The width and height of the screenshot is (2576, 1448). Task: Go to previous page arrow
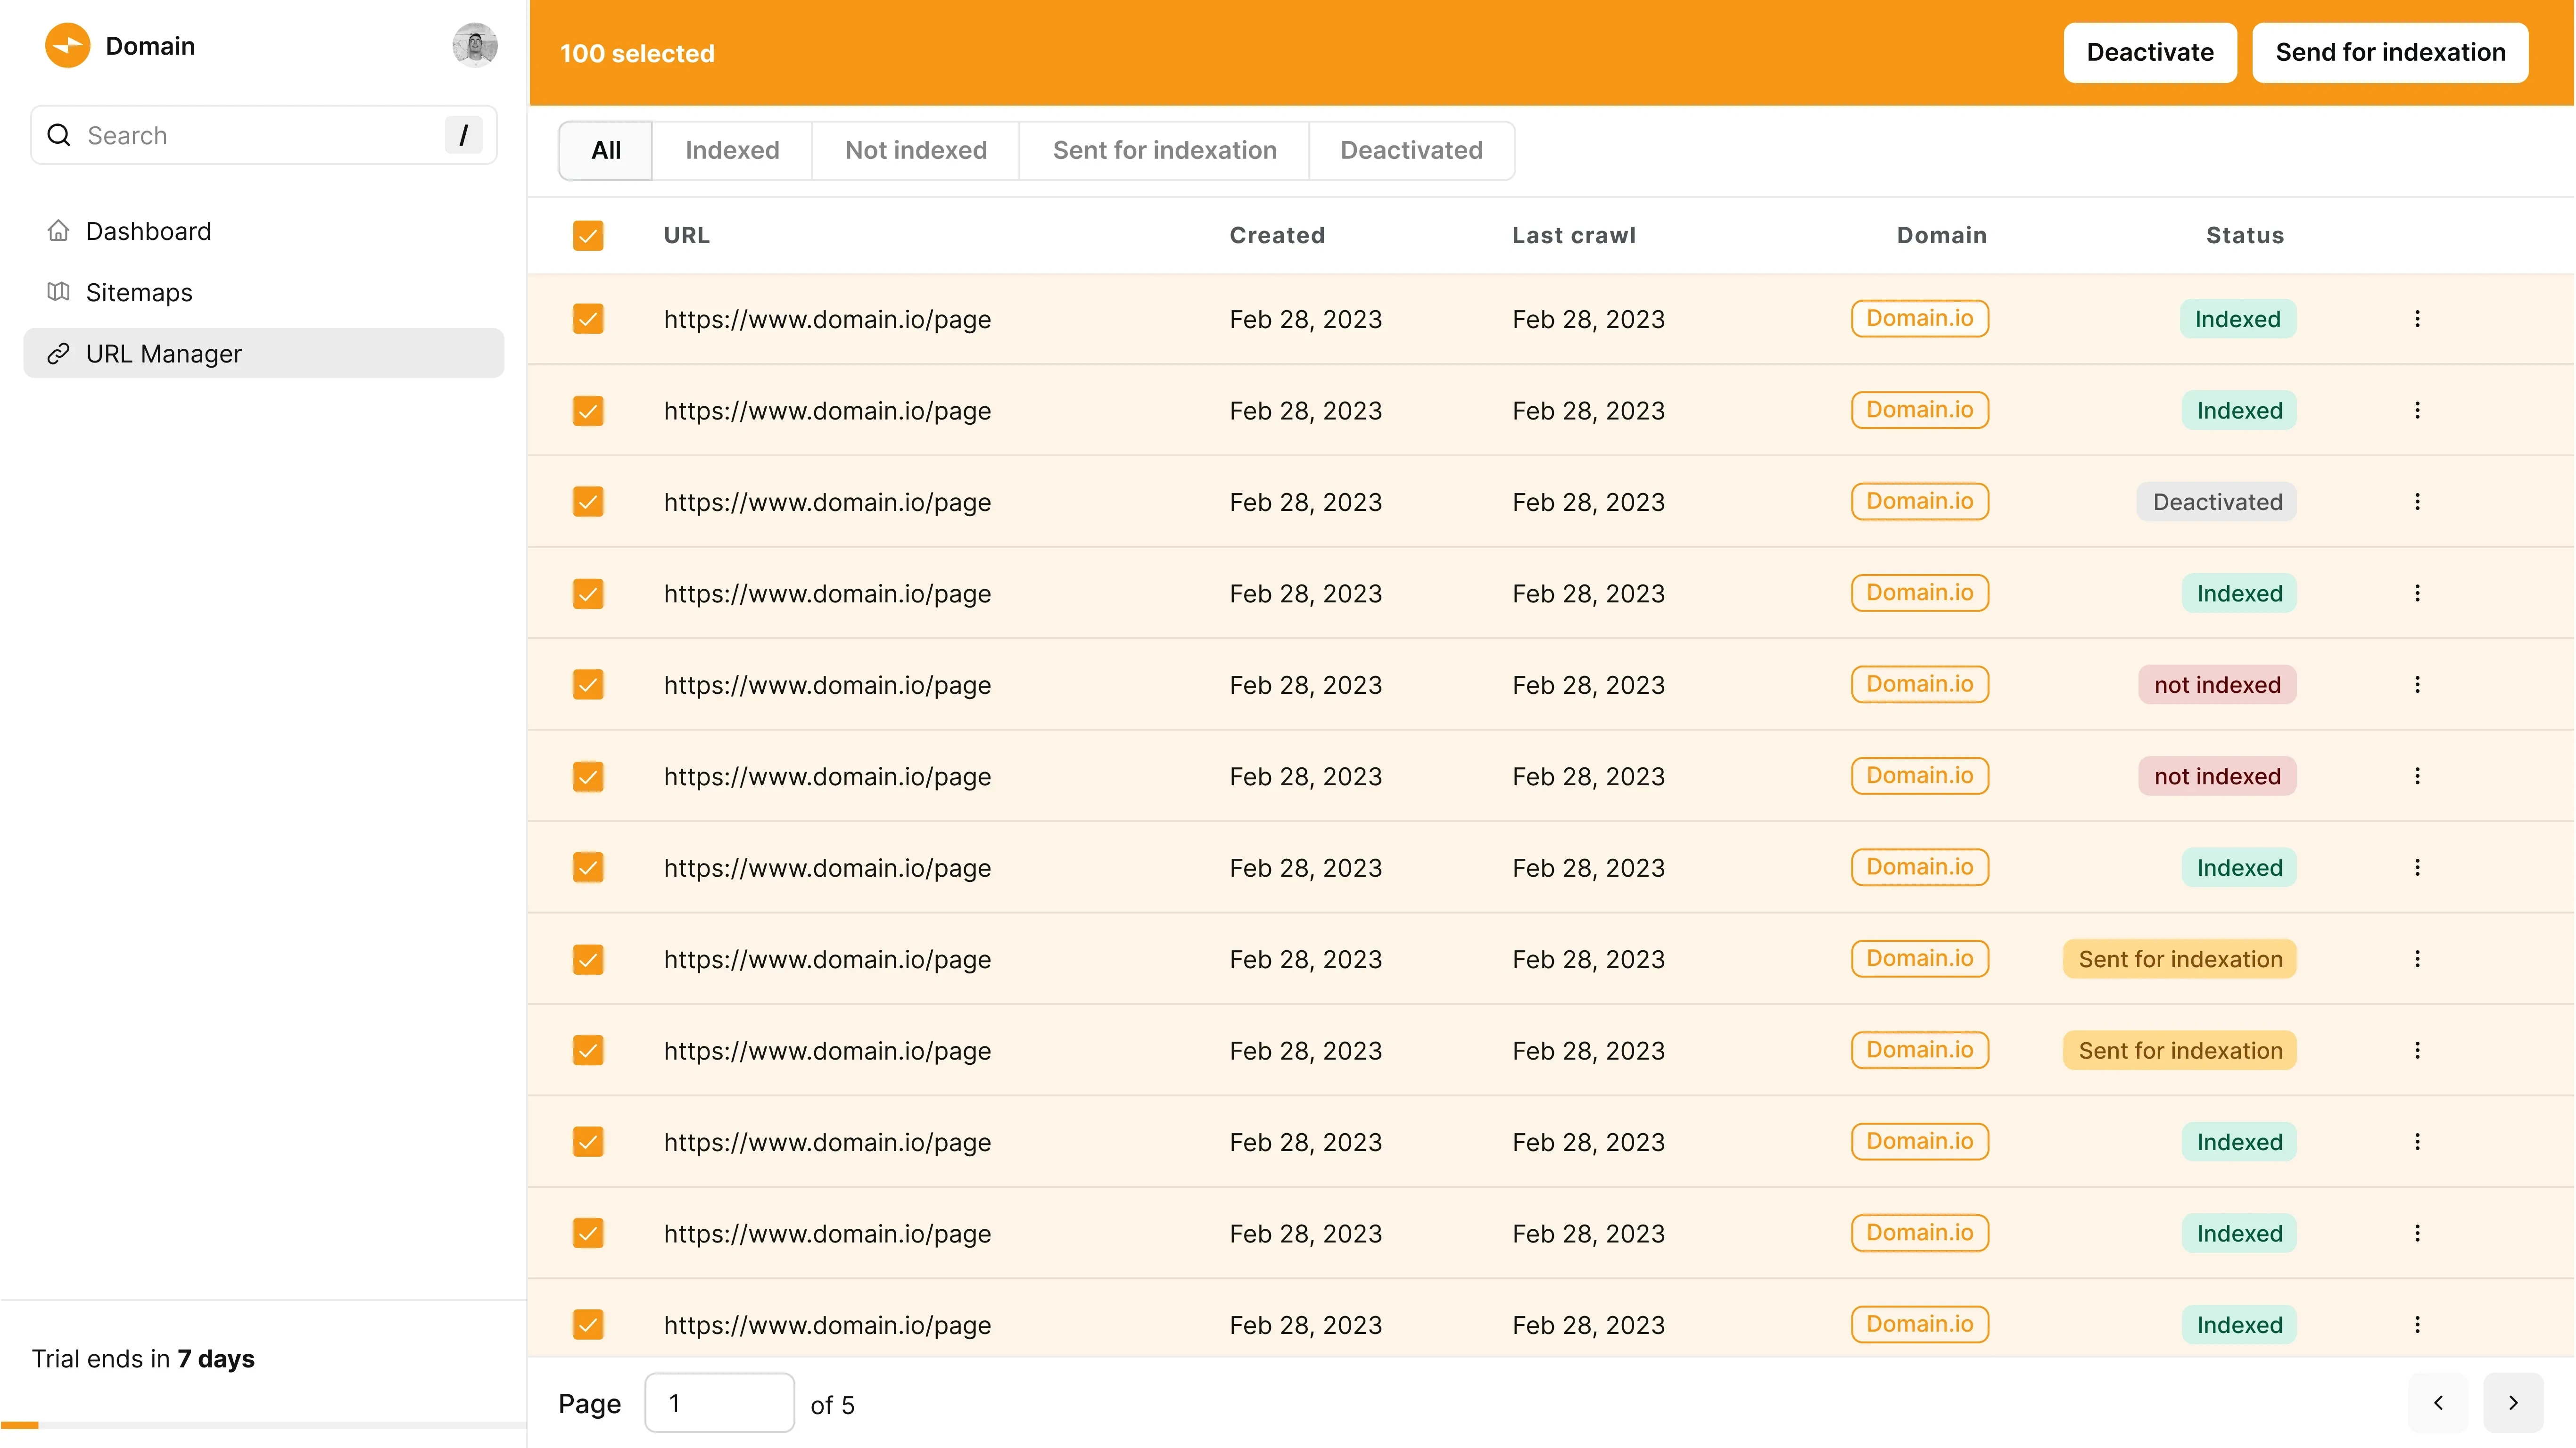click(2438, 1403)
